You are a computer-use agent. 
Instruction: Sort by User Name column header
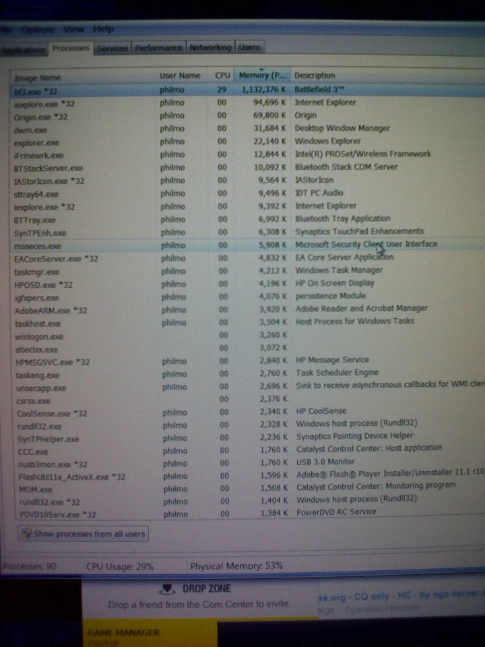[x=180, y=76]
